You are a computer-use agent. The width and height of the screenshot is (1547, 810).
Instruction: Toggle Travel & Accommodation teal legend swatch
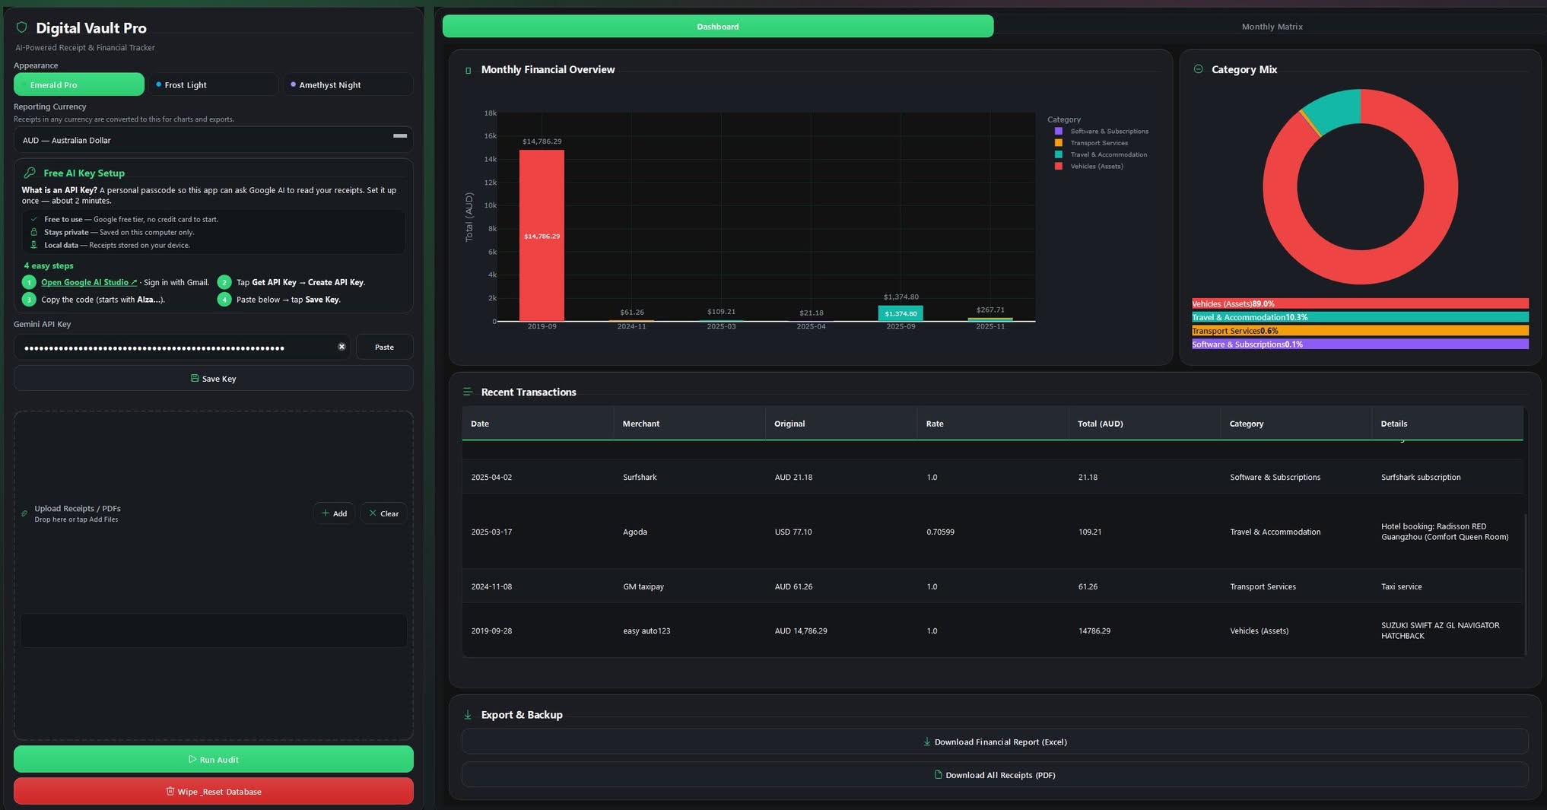pyautogui.click(x=1058, y=154)
